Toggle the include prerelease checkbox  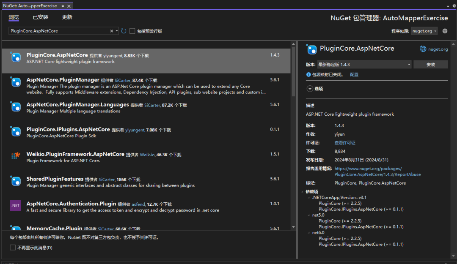click(x=132, y=31)
